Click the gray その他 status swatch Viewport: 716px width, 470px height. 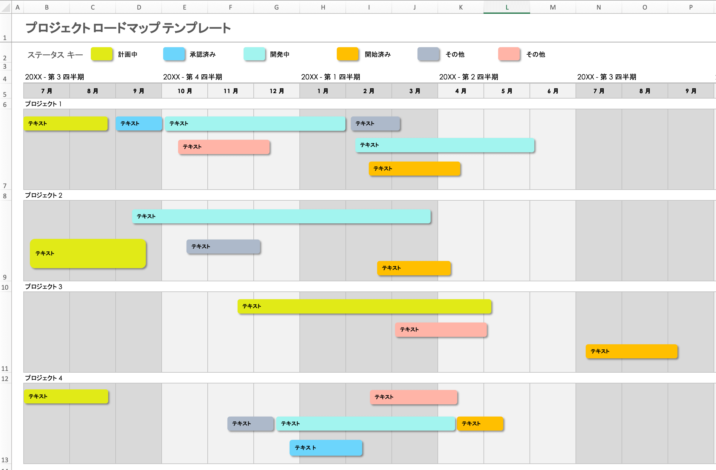pos(428,54)
